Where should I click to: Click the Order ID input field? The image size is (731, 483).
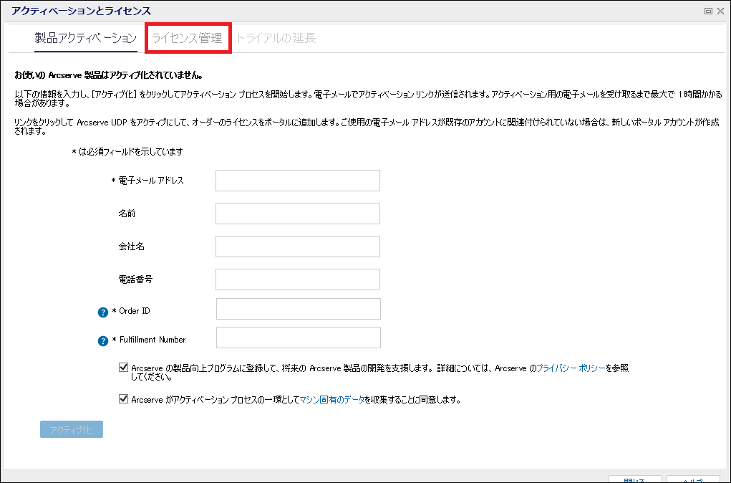tap(299, 309)
